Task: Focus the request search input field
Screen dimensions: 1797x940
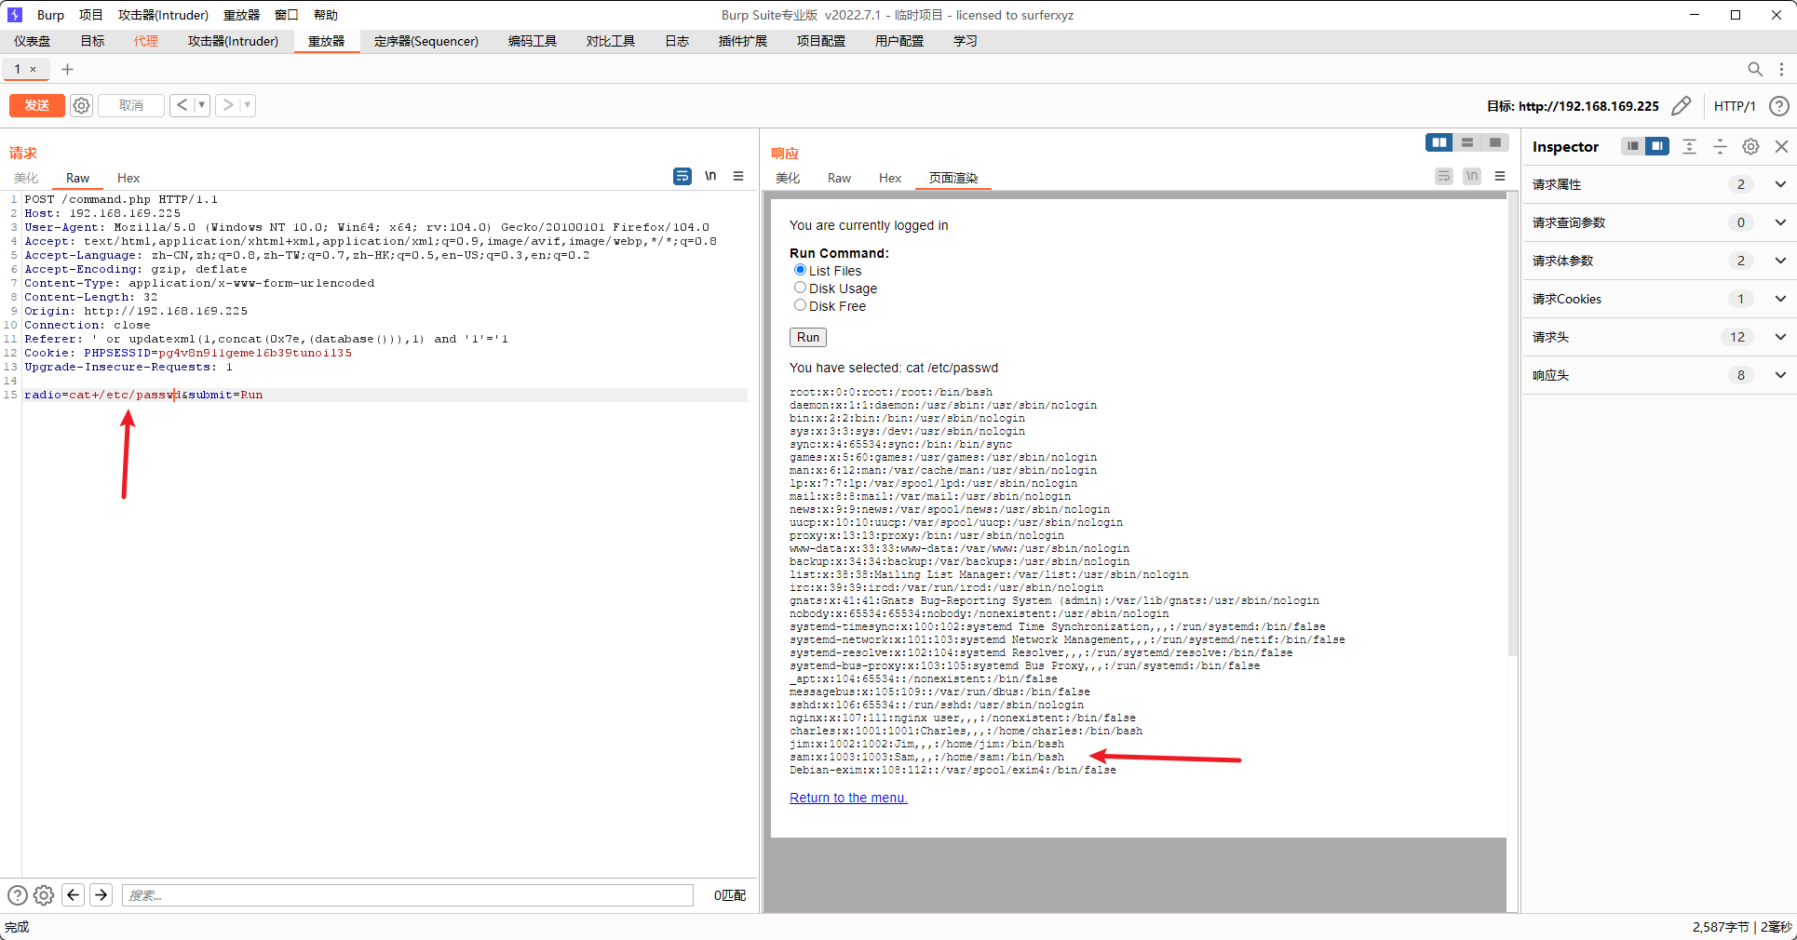Action: point(408,895)
